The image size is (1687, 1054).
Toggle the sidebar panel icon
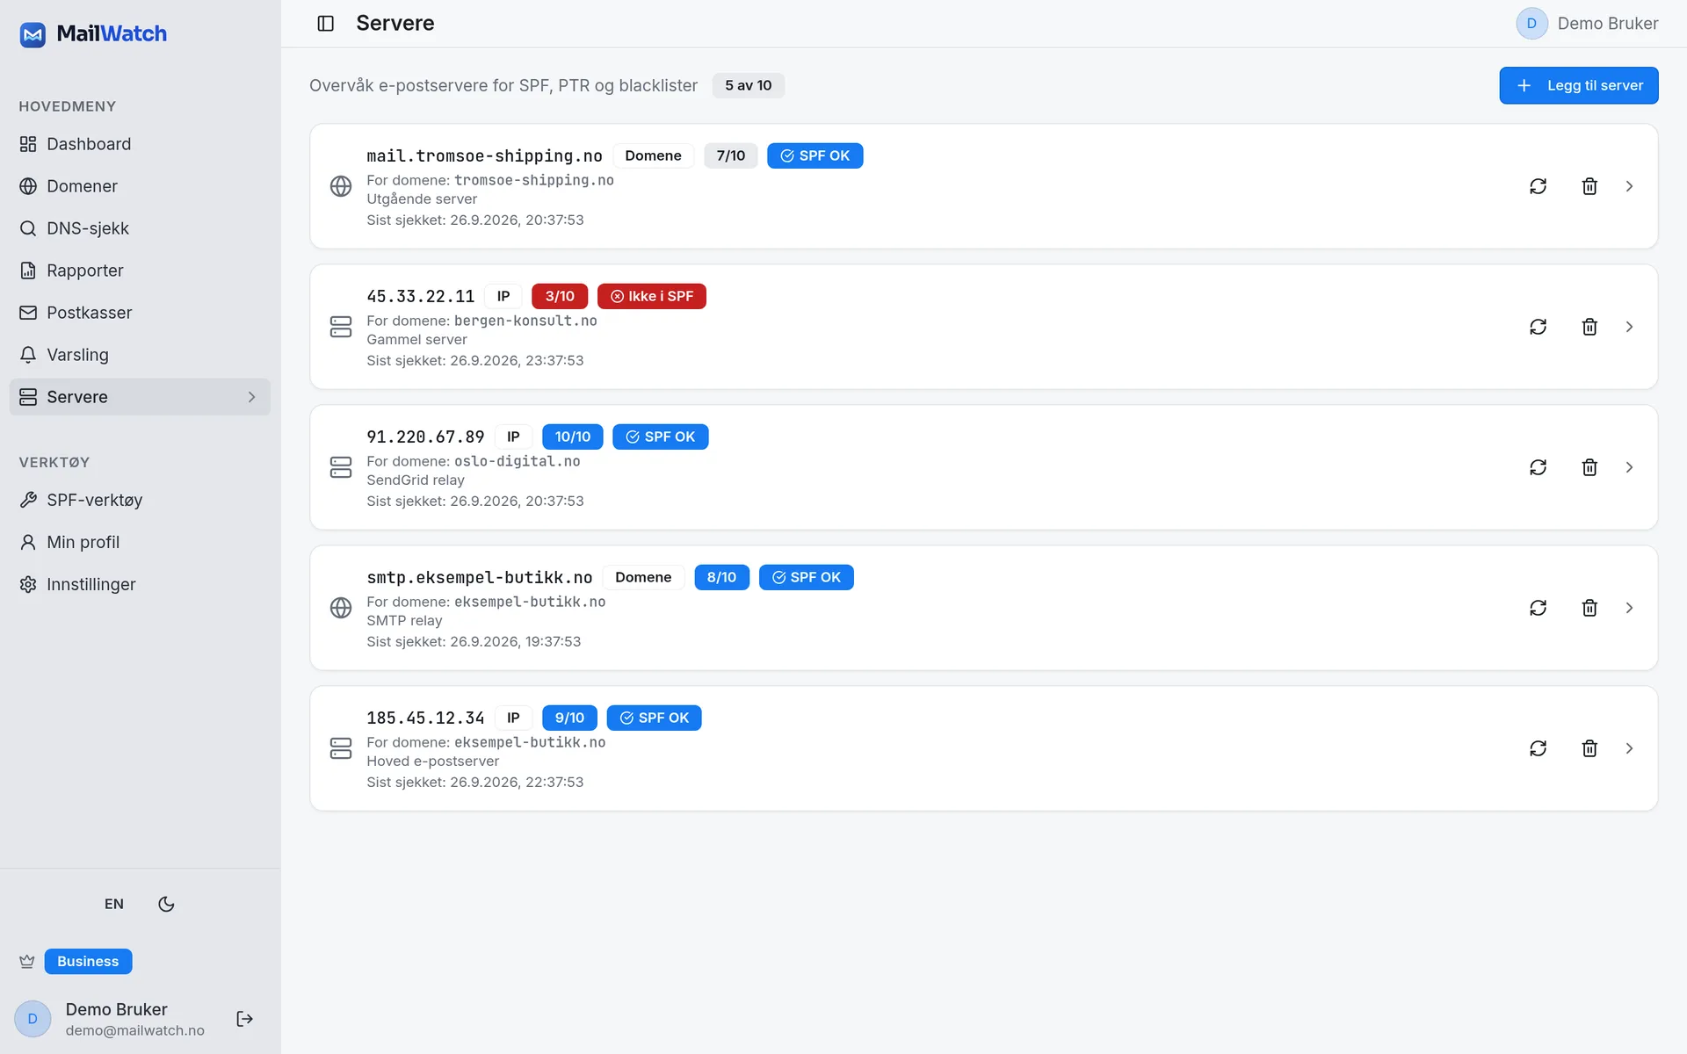[325, 24]
